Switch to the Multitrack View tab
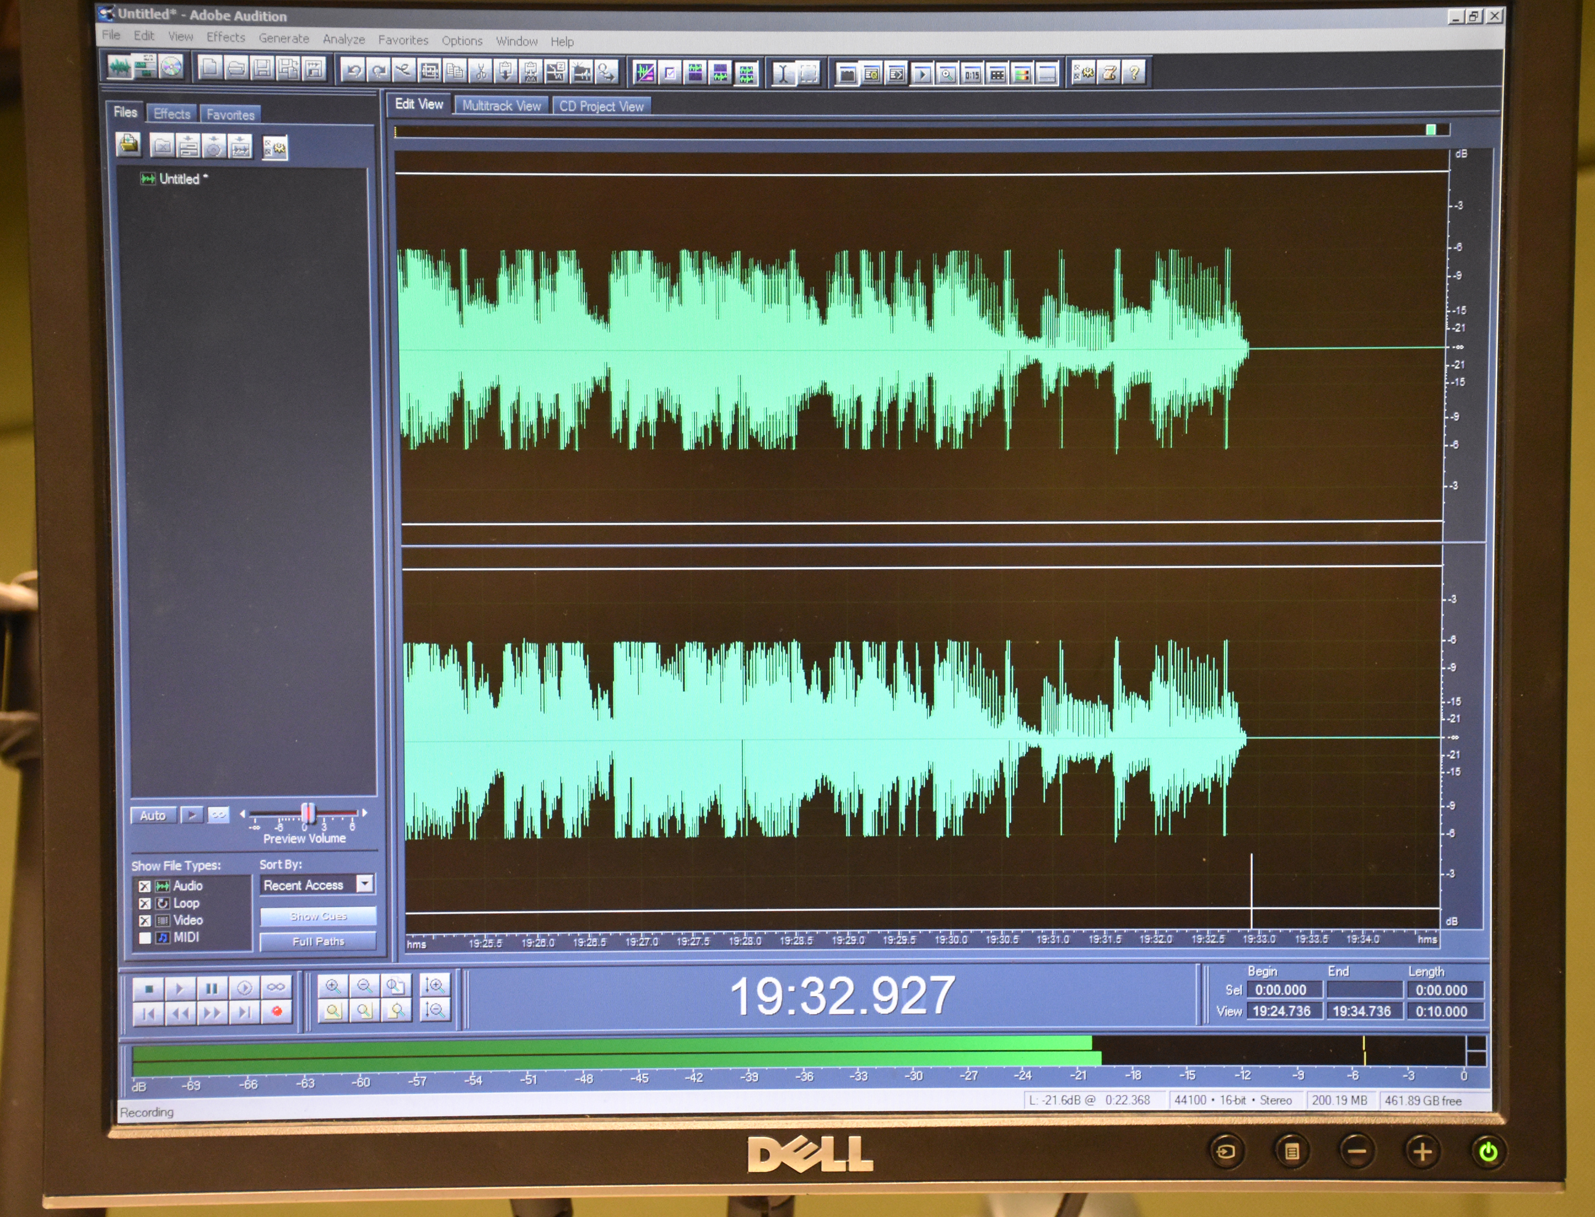This screenshot has width=1595, height=1217. [x=502, y=106]
